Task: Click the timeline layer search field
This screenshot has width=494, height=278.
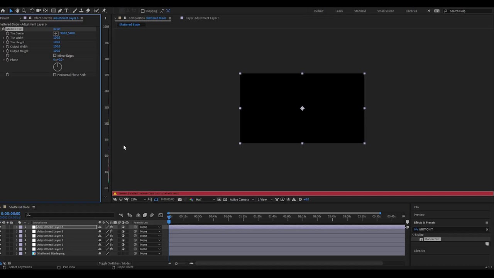Action: coord(69,215)
